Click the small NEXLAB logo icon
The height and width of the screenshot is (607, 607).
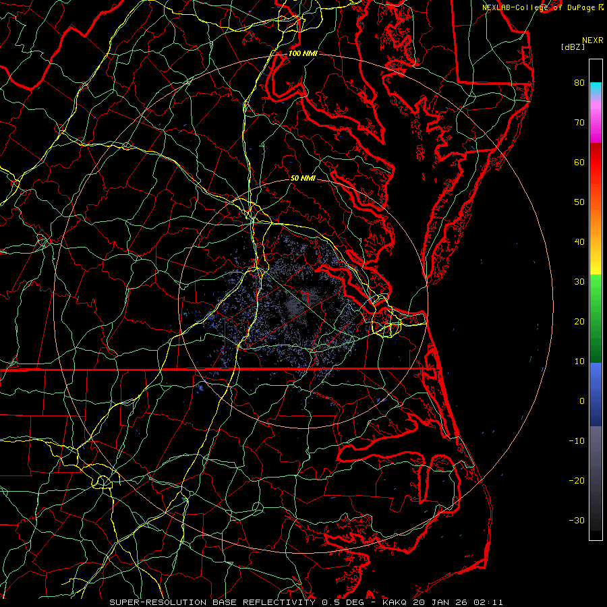point(600,7)
